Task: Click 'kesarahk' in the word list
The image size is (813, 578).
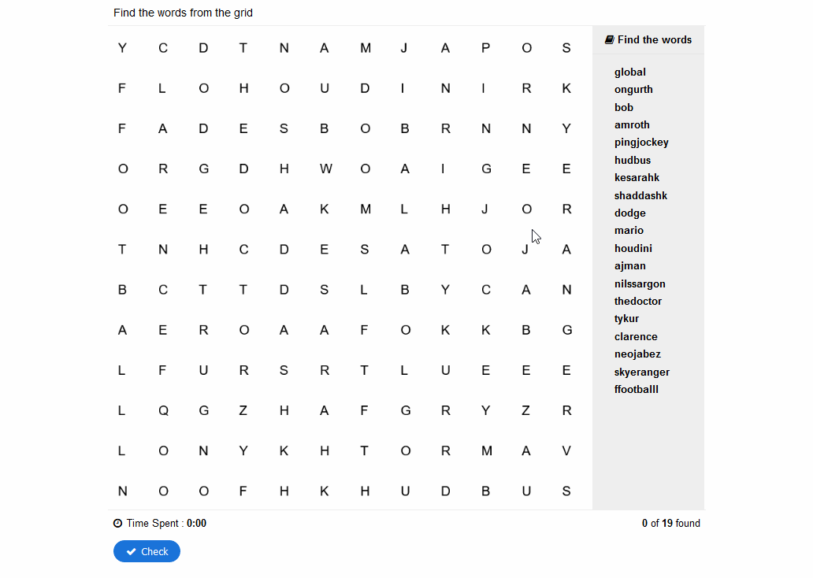Action: (637, 178)
